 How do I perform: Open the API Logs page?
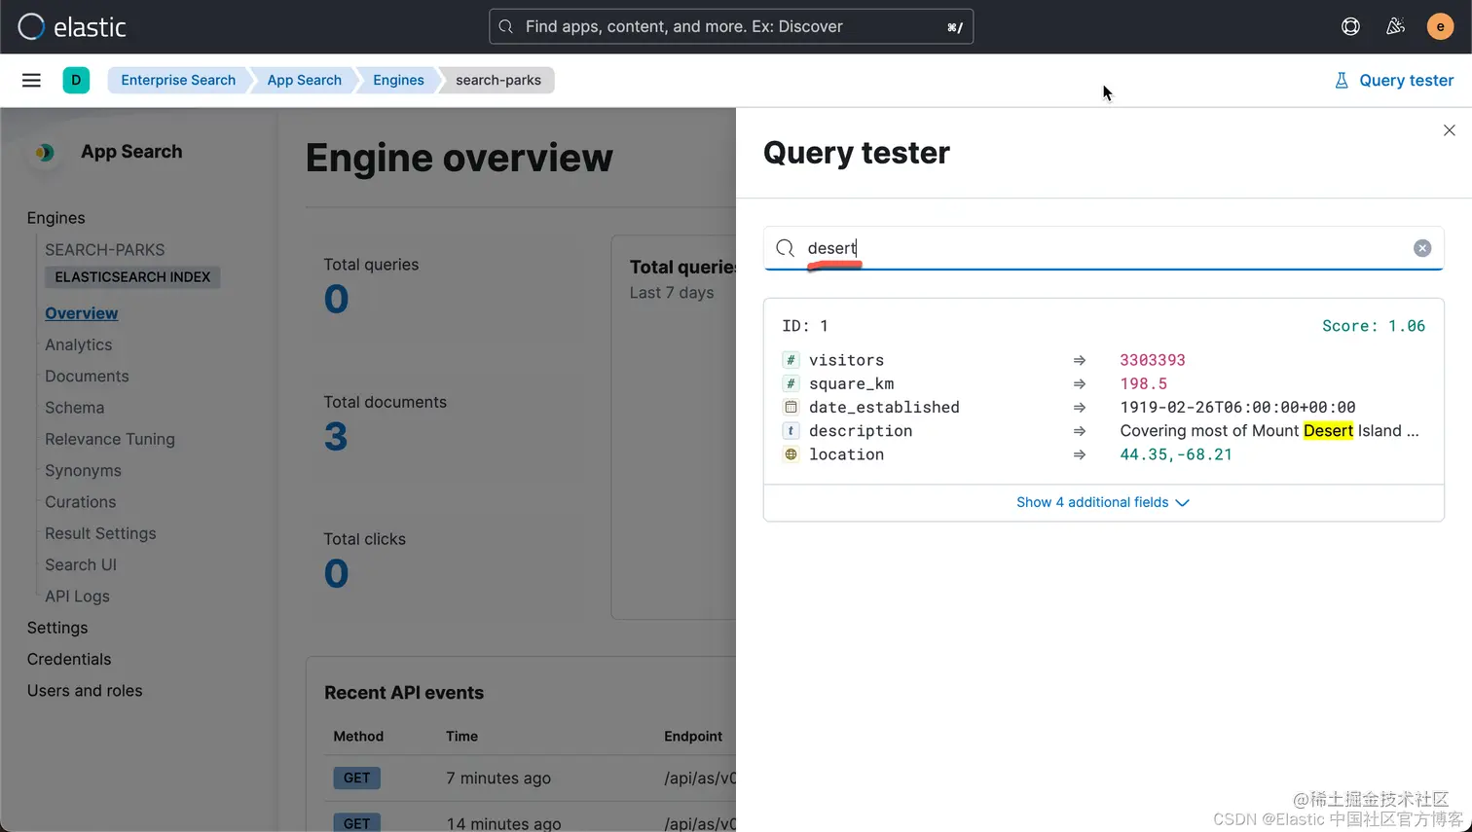(77, 597)
